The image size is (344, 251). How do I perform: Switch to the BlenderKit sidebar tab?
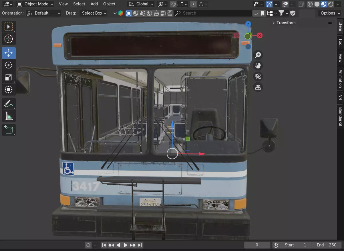[340, 116]
